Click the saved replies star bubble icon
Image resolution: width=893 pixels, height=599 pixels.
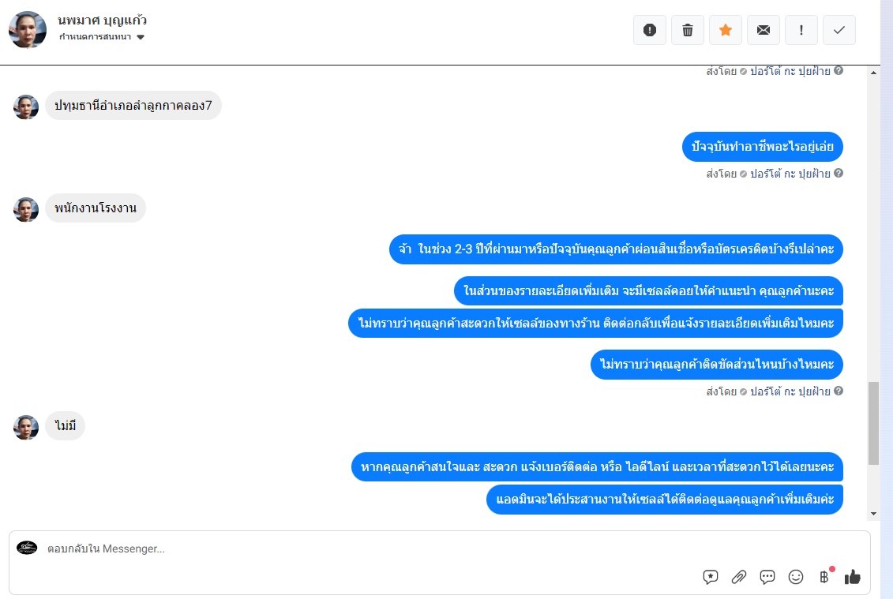coord(710,577)
